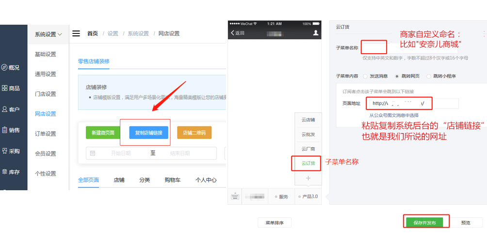Select 订单设置 in the settings menu
Image resolution: width=487 pixels, height=243 pixels.
(45, 134)
